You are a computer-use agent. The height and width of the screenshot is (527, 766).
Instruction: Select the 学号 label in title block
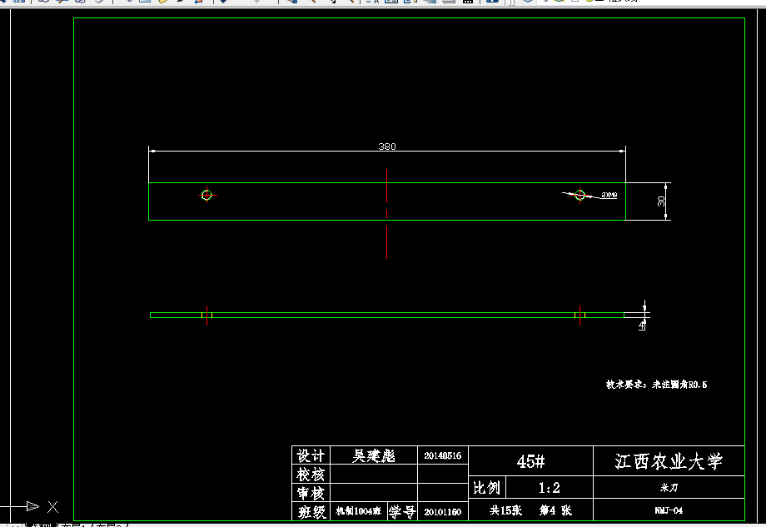[402, 512]
